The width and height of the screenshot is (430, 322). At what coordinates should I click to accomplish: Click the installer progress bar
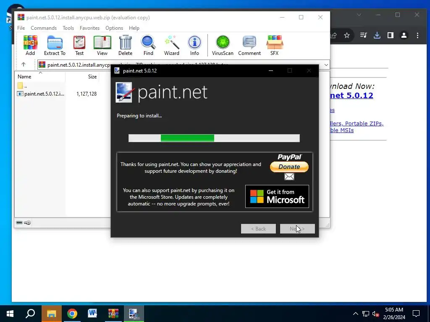pyautogui.click(x=214, y=138)
